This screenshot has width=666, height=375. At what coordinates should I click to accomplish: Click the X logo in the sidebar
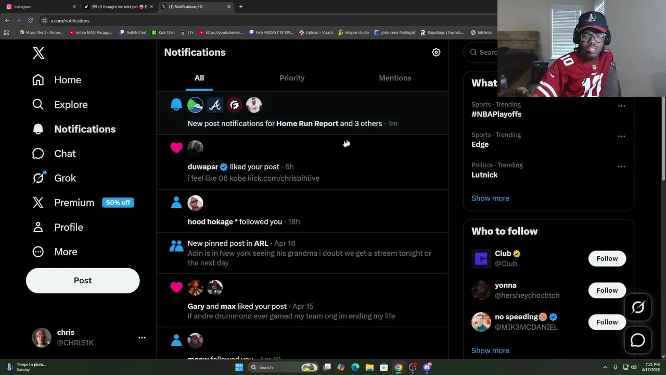39,53
